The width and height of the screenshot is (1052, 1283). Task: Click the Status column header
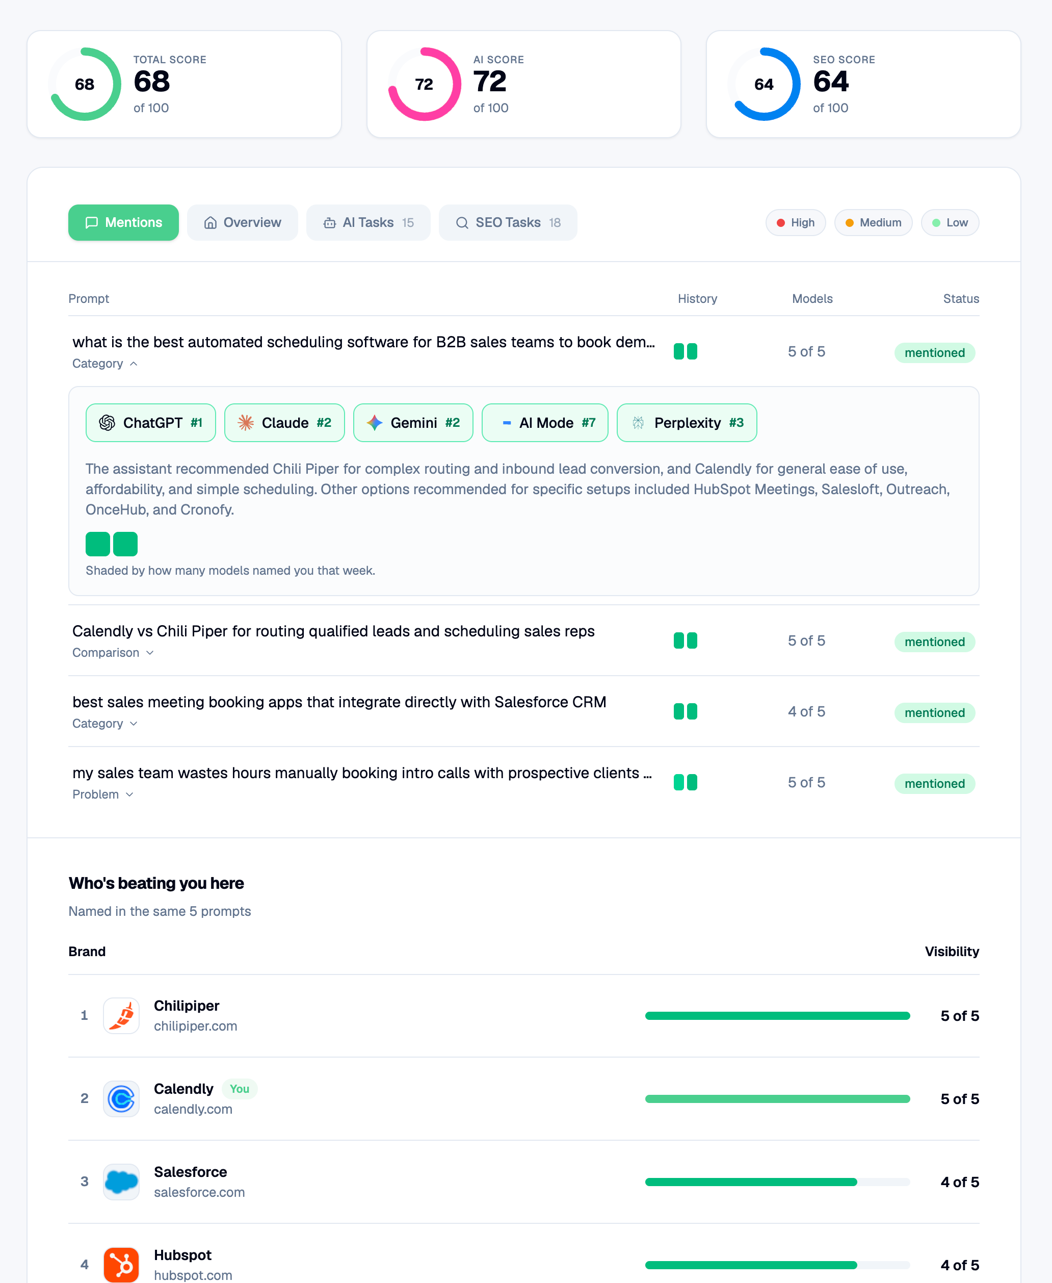[x=960, y=299]
